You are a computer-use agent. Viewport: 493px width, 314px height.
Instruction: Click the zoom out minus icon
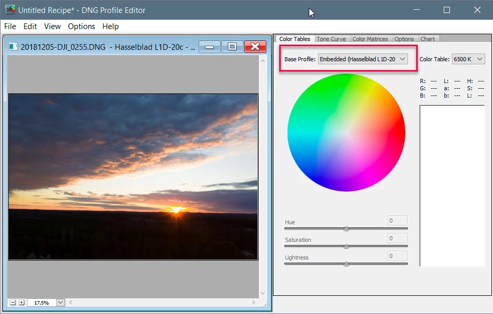click(12, 303)
